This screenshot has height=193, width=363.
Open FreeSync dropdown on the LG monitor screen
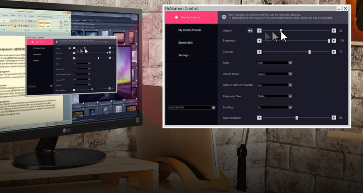[x=82, y=85]
